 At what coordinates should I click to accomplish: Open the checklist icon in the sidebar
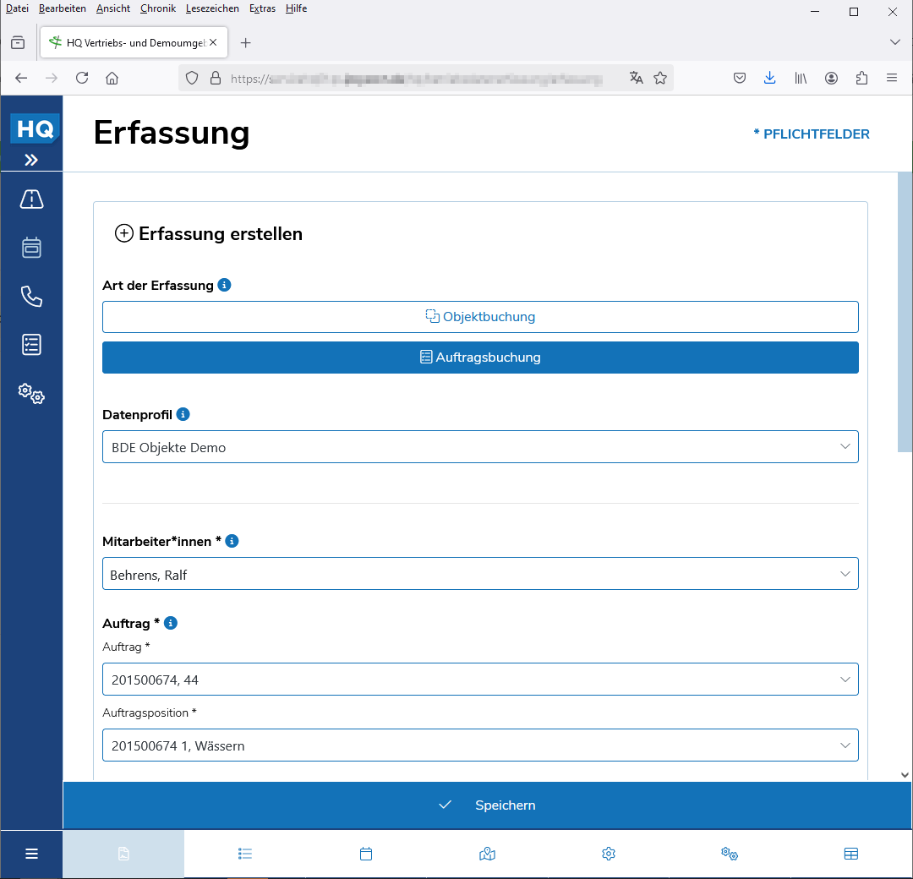[31, 345]
